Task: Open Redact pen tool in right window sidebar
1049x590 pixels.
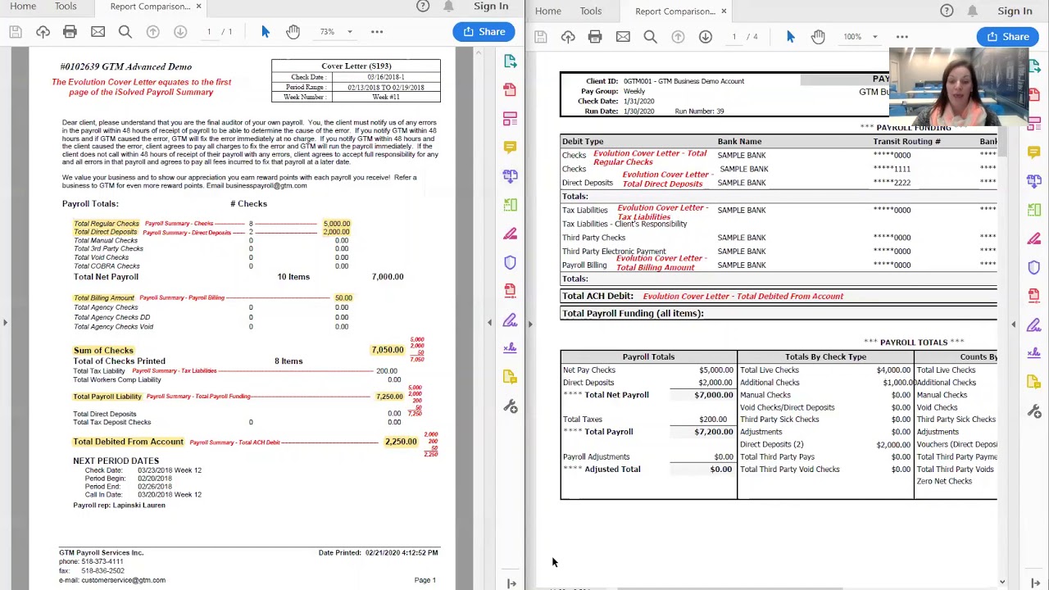Action: 1034,239
